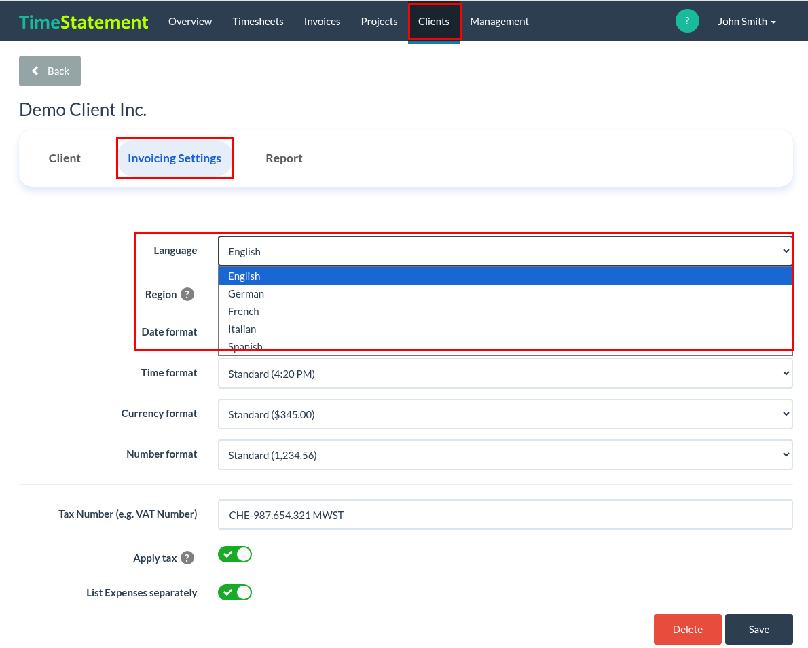
Task: Select German in language list
Action: (505, 294)
